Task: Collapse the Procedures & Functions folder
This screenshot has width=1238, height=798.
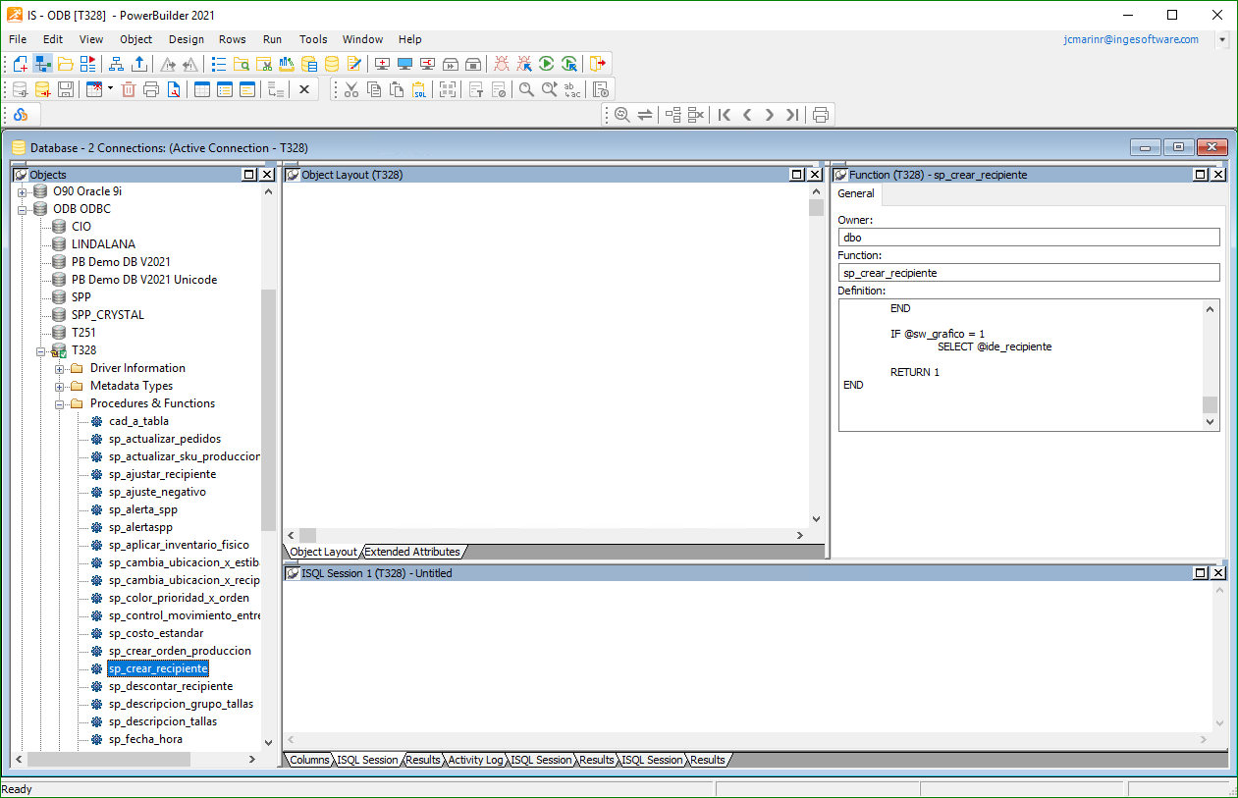Action: (60, 403)
